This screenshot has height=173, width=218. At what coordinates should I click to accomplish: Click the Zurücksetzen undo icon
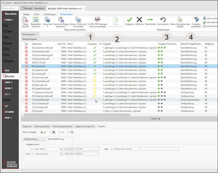(163, 20)
